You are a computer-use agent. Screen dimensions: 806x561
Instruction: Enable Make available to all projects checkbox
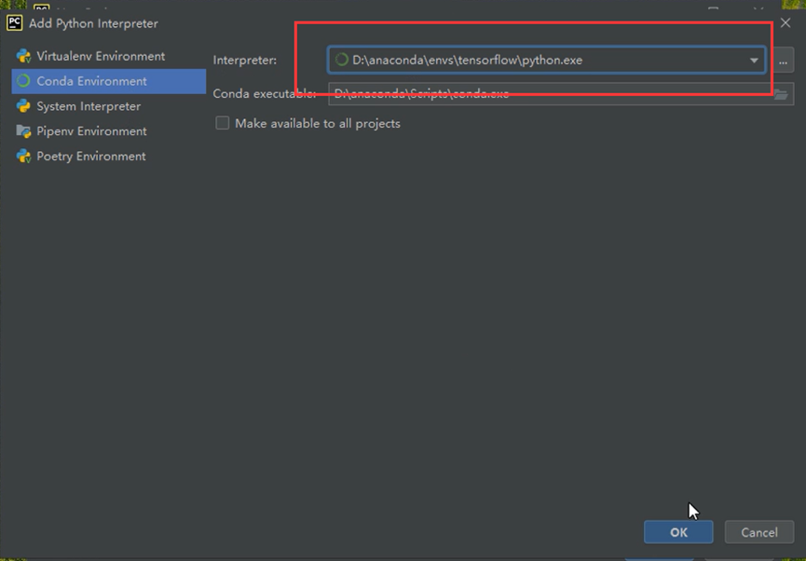tap(222, 123)
